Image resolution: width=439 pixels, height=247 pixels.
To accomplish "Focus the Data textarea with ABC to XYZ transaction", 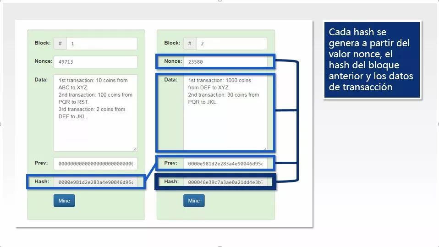I will [95, 113].
